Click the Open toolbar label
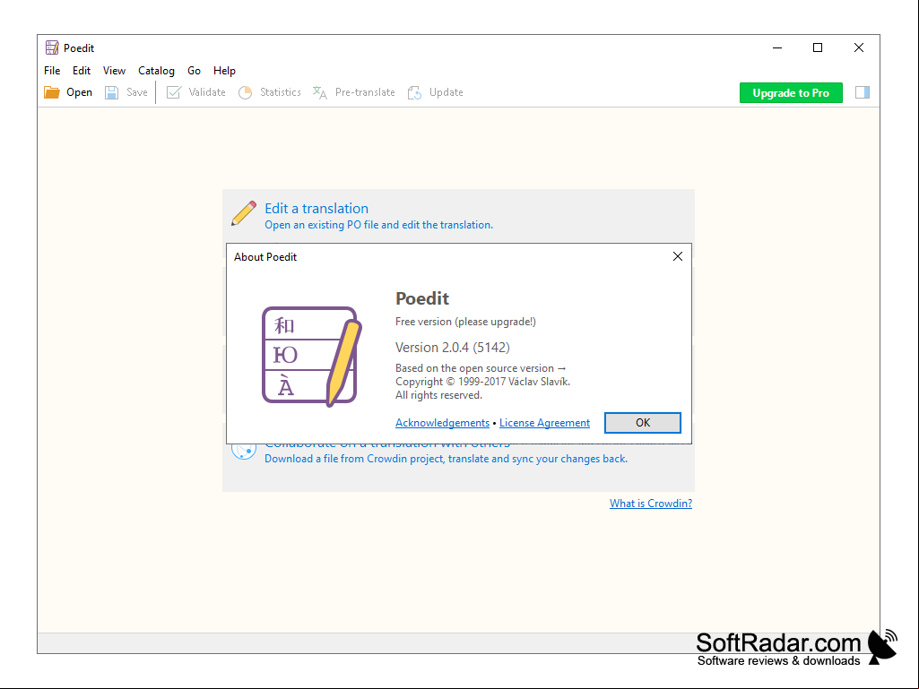919x689 pixels. point(79,92)
